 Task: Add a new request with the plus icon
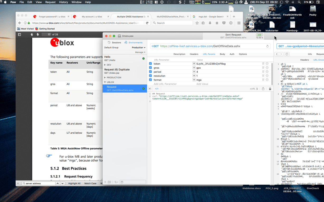pyautogui.click(x=105, y=182)
